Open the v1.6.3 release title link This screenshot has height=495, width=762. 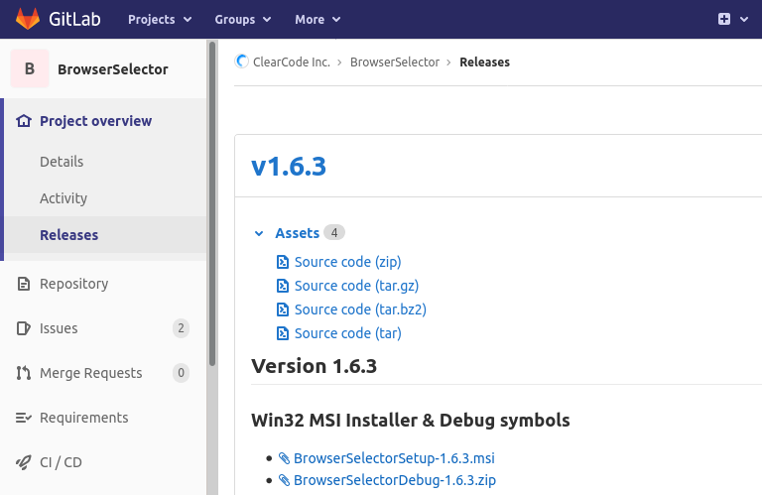click(x=289, y=167)
